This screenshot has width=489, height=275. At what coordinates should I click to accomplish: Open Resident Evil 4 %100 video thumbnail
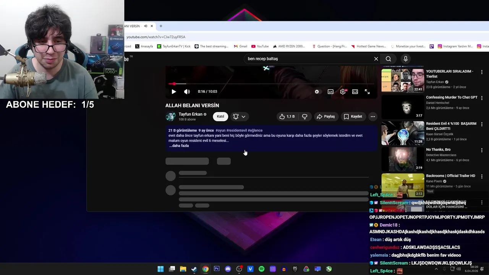pos(403,133)
